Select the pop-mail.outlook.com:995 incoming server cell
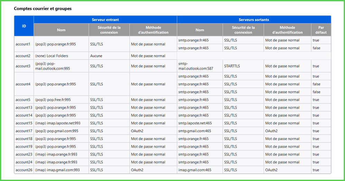The width and height of the screenshot is (345, 181). point(53,66)
